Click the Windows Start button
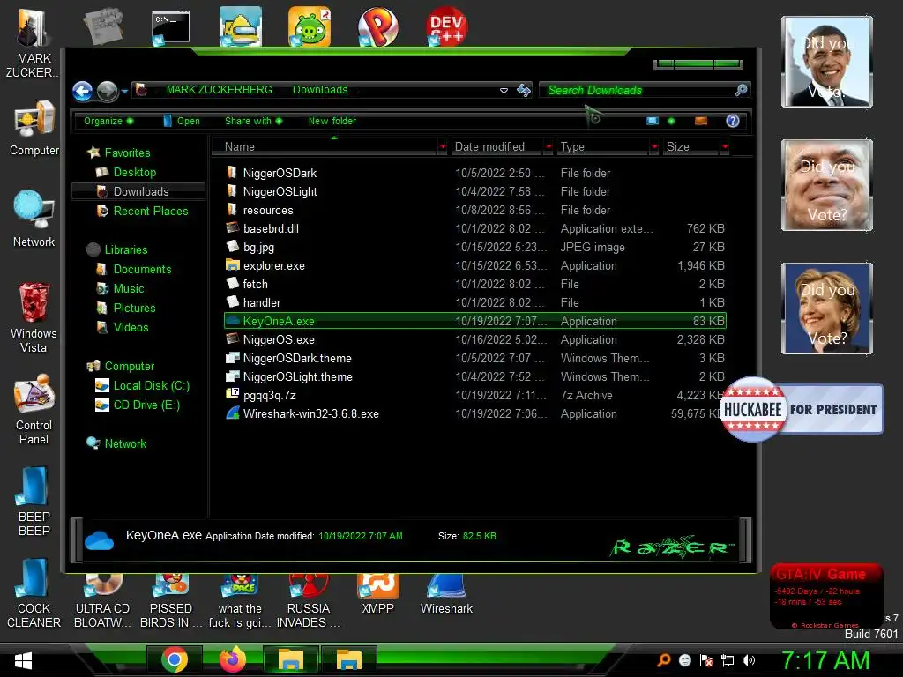This screenshot has height=677, width=903. coord(23,660)
